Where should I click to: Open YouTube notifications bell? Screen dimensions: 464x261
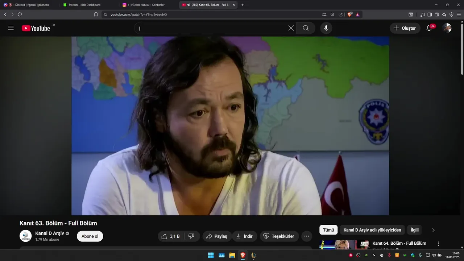click(429, 28)
